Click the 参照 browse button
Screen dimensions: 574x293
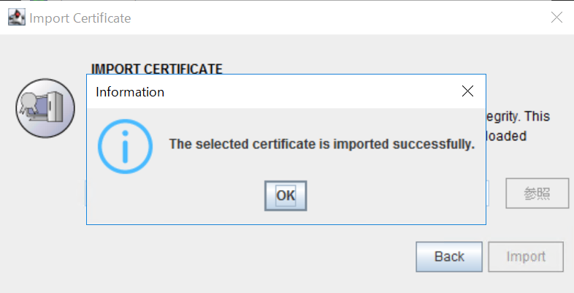[x=535, y=194]
